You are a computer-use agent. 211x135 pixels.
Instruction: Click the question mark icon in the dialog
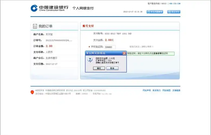pos(90,59)
